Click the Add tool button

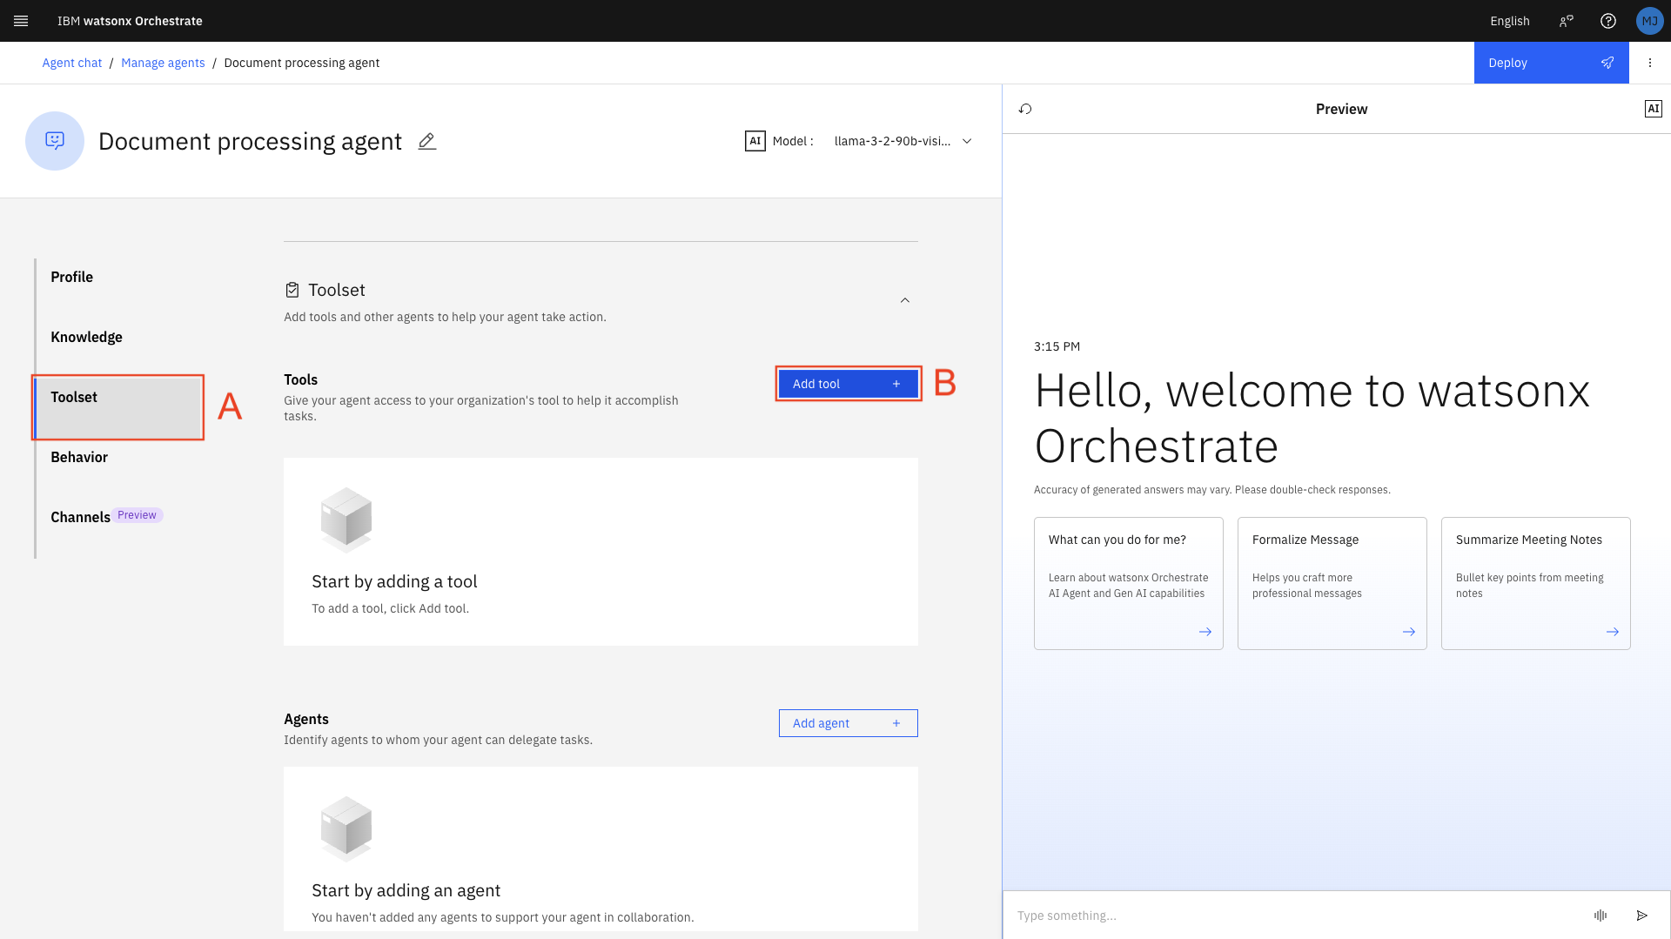(x=848, y=384)
